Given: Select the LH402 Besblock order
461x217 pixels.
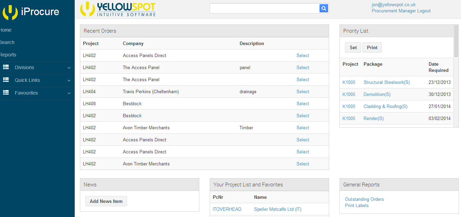Looking at the screenshot, I should 303,116.
